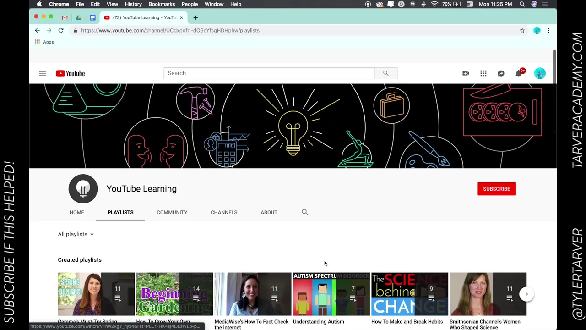
Task: Open How To Make and Break Habits link
Action: click(407, 322)
